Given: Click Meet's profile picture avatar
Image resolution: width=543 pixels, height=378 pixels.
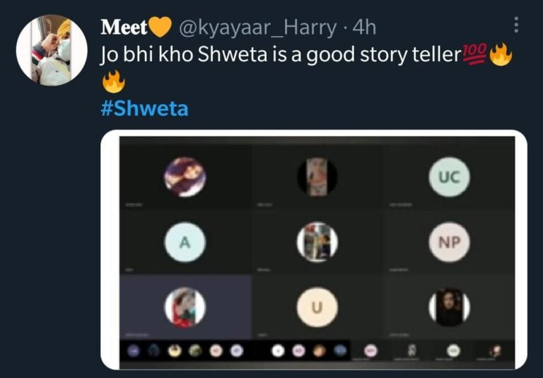Looking at the screenshot, I should (x=52, y=50).
